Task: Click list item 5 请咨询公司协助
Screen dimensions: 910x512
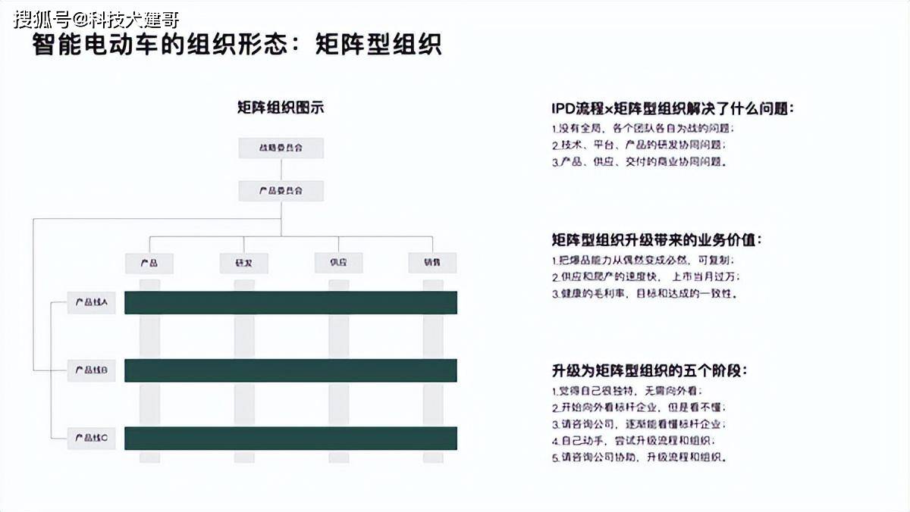Action: (639, 458)
